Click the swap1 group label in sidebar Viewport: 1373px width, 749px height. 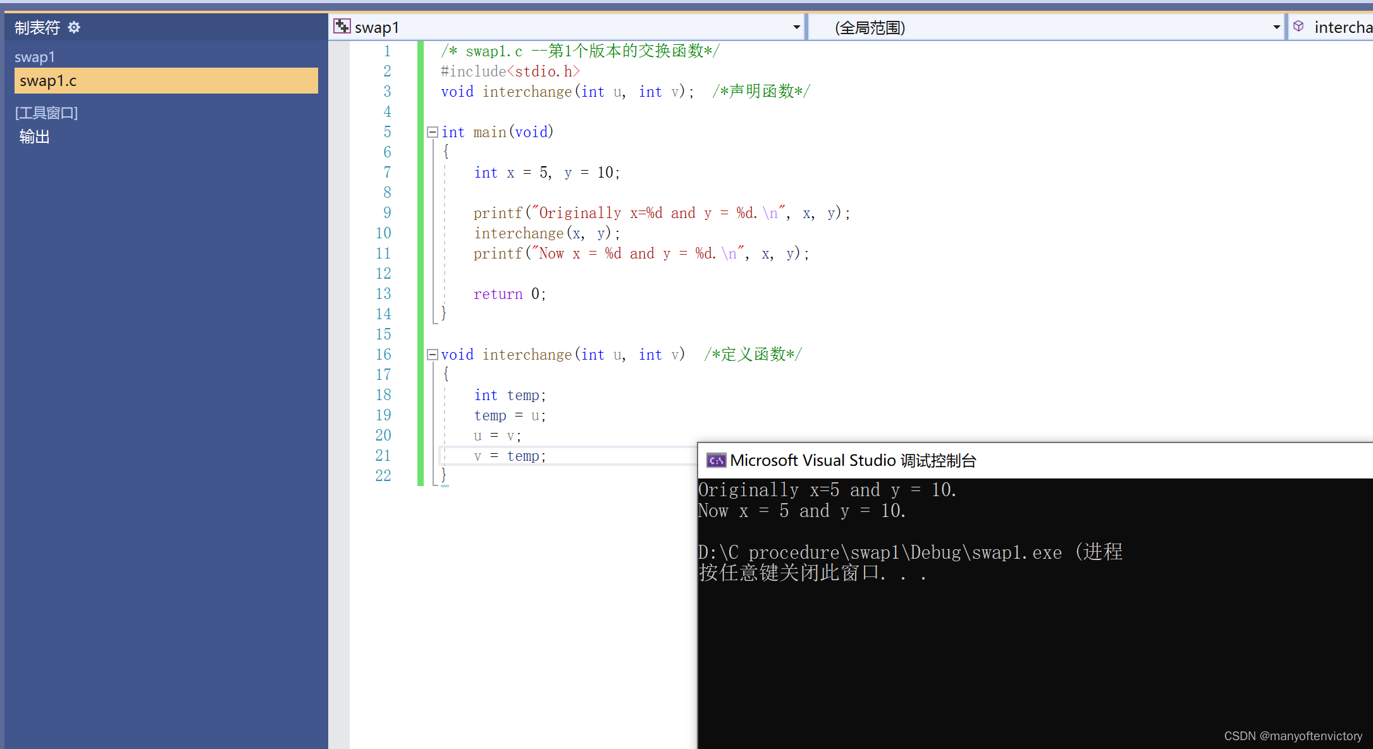pos(35,57)
